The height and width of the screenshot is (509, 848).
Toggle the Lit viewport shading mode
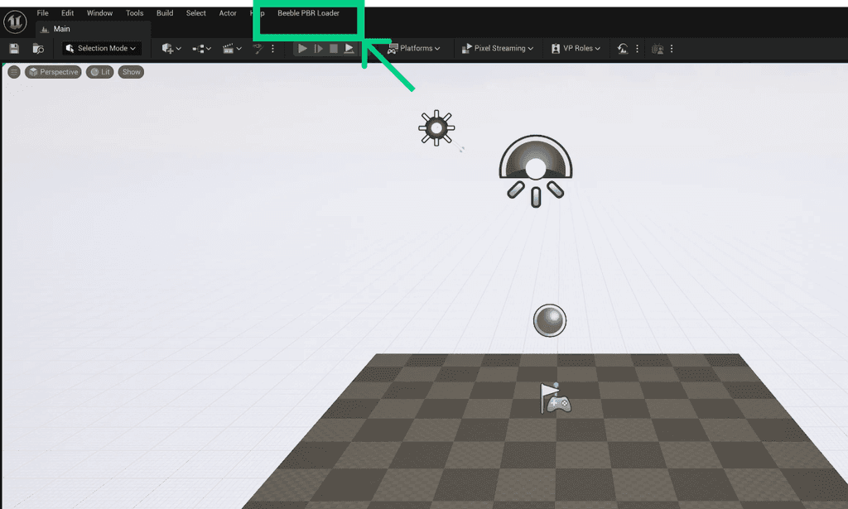(99, 71)
